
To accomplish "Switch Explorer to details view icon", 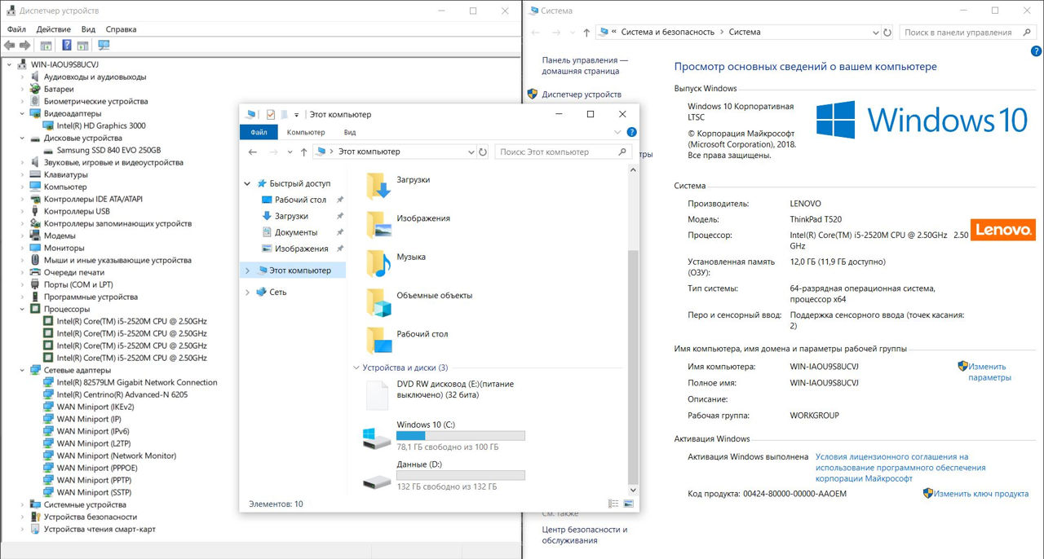I will pos(613,504).
